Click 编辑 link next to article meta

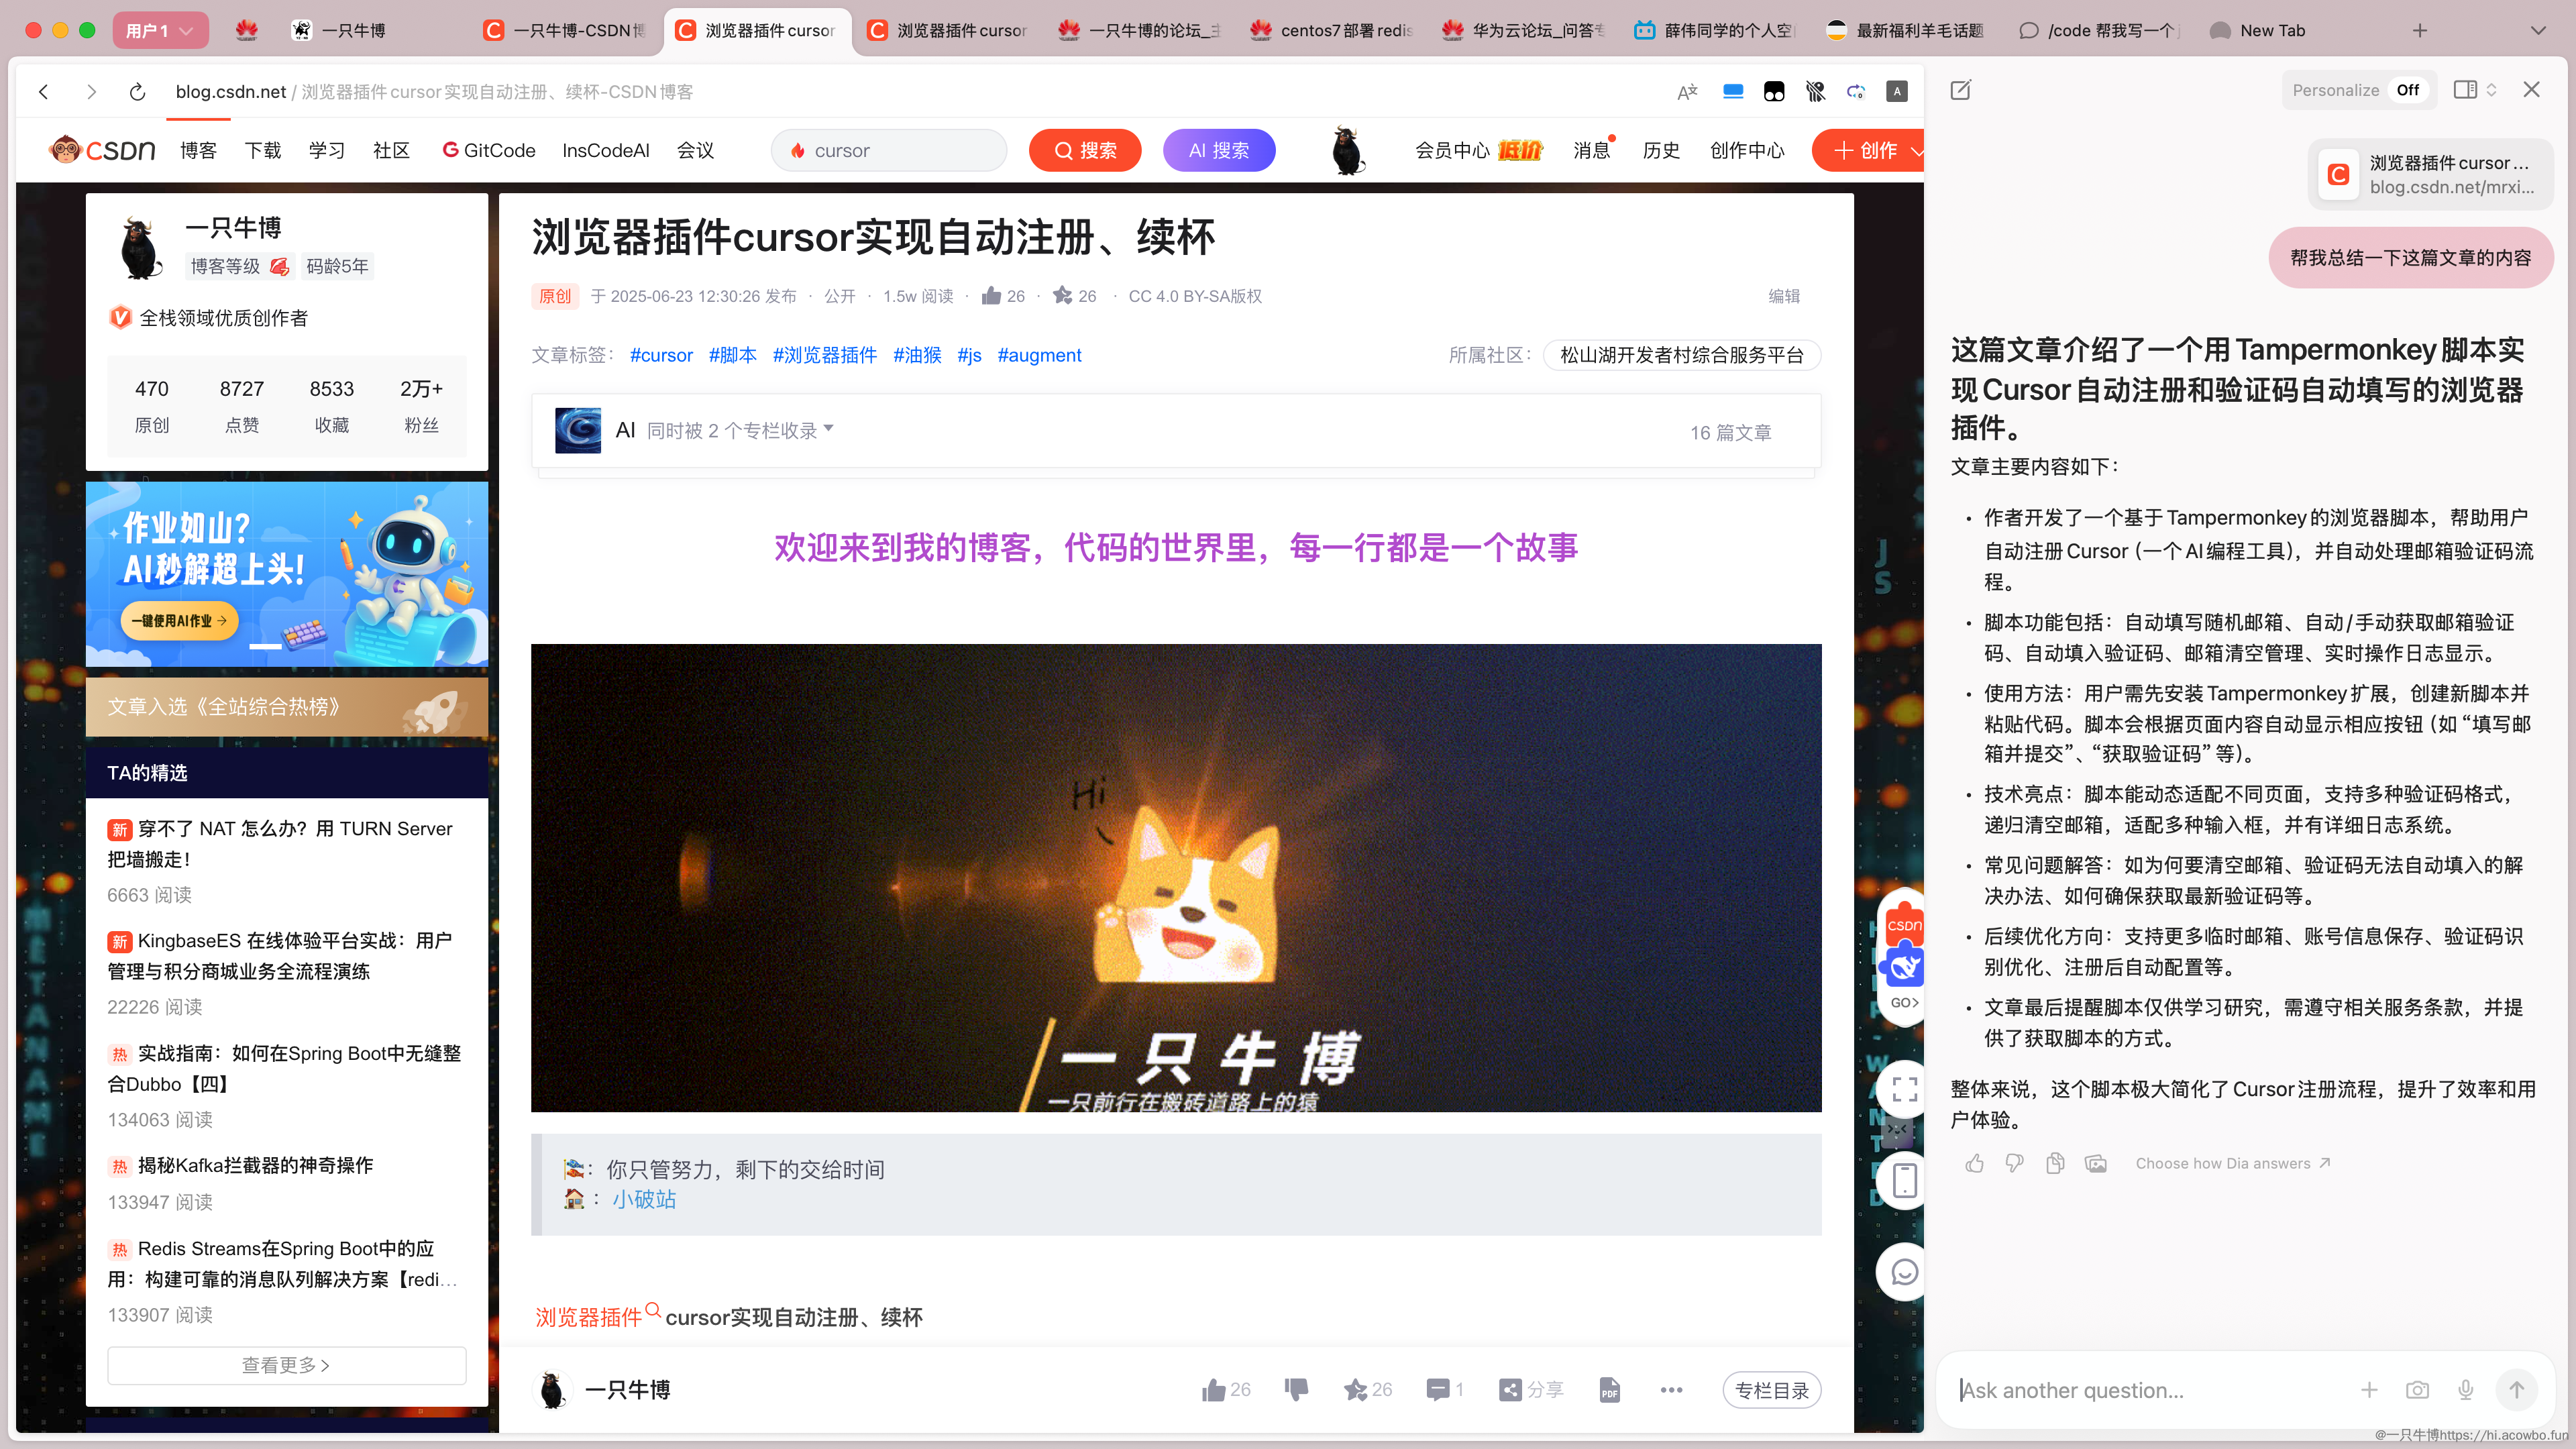(x=1784, y=296)
